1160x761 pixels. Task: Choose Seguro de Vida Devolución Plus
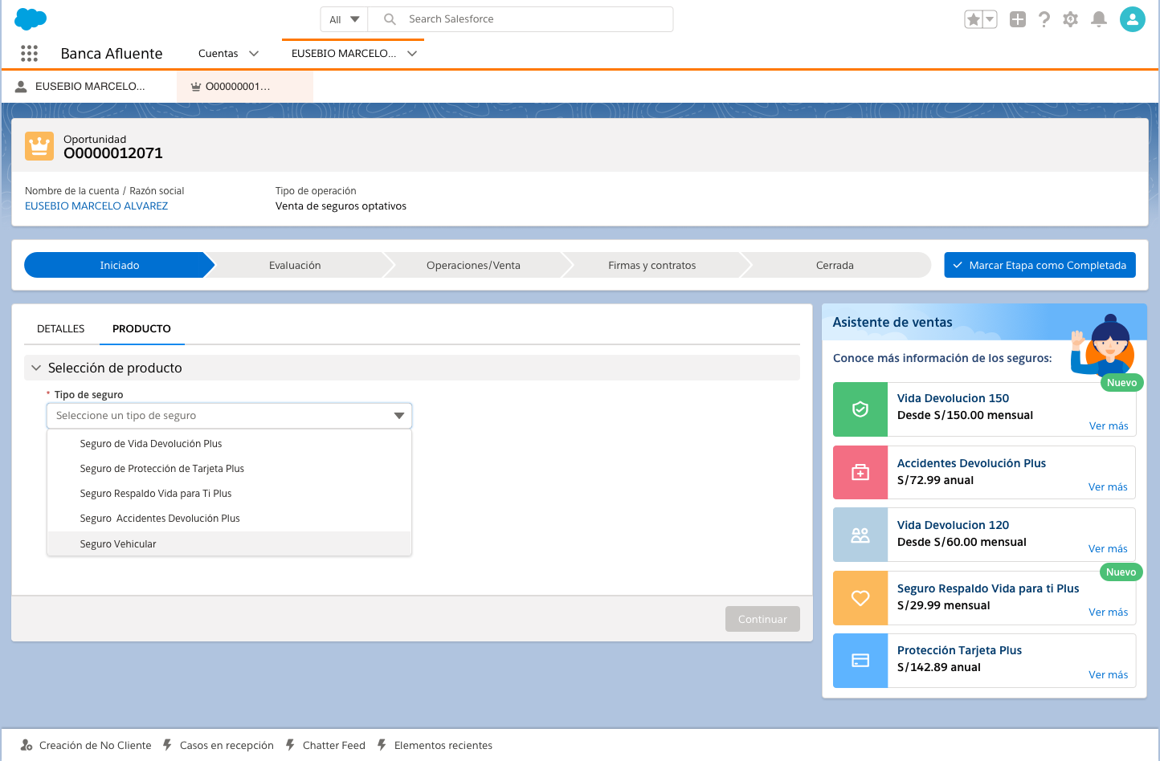click(x=229, y=444)
